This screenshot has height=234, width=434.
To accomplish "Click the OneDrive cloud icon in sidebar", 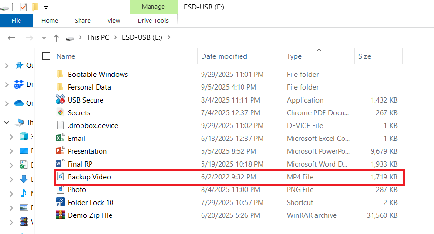I will pyautogui.click(x=19, y=103).
